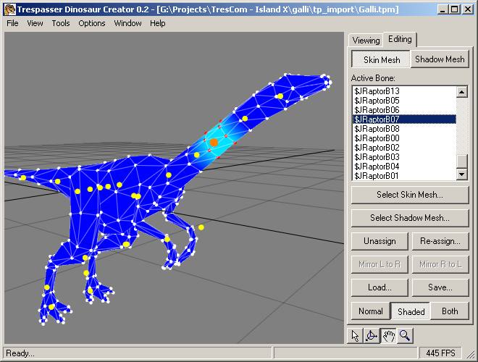Viewport: 478px width, 362px height.
Task: Click the 445 FPS status bar readout
Action: click(440, 353)
